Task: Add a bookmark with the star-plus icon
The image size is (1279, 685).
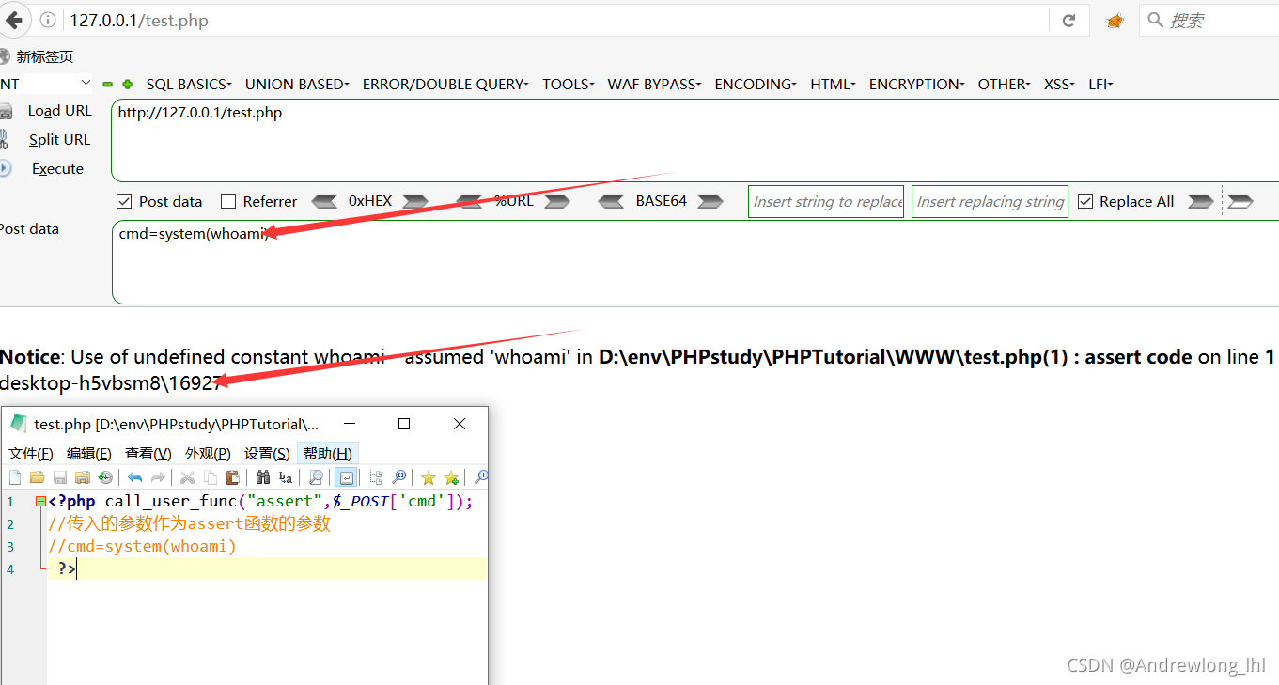Action: [451, 477]
